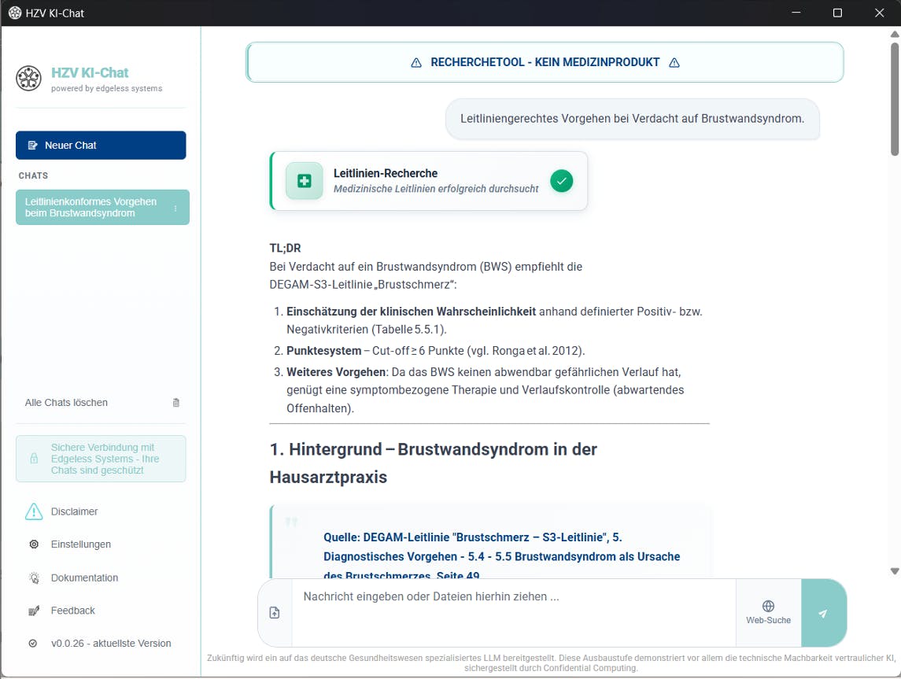Click the trash icon beside Alle Chats löschen

(175, 403)
